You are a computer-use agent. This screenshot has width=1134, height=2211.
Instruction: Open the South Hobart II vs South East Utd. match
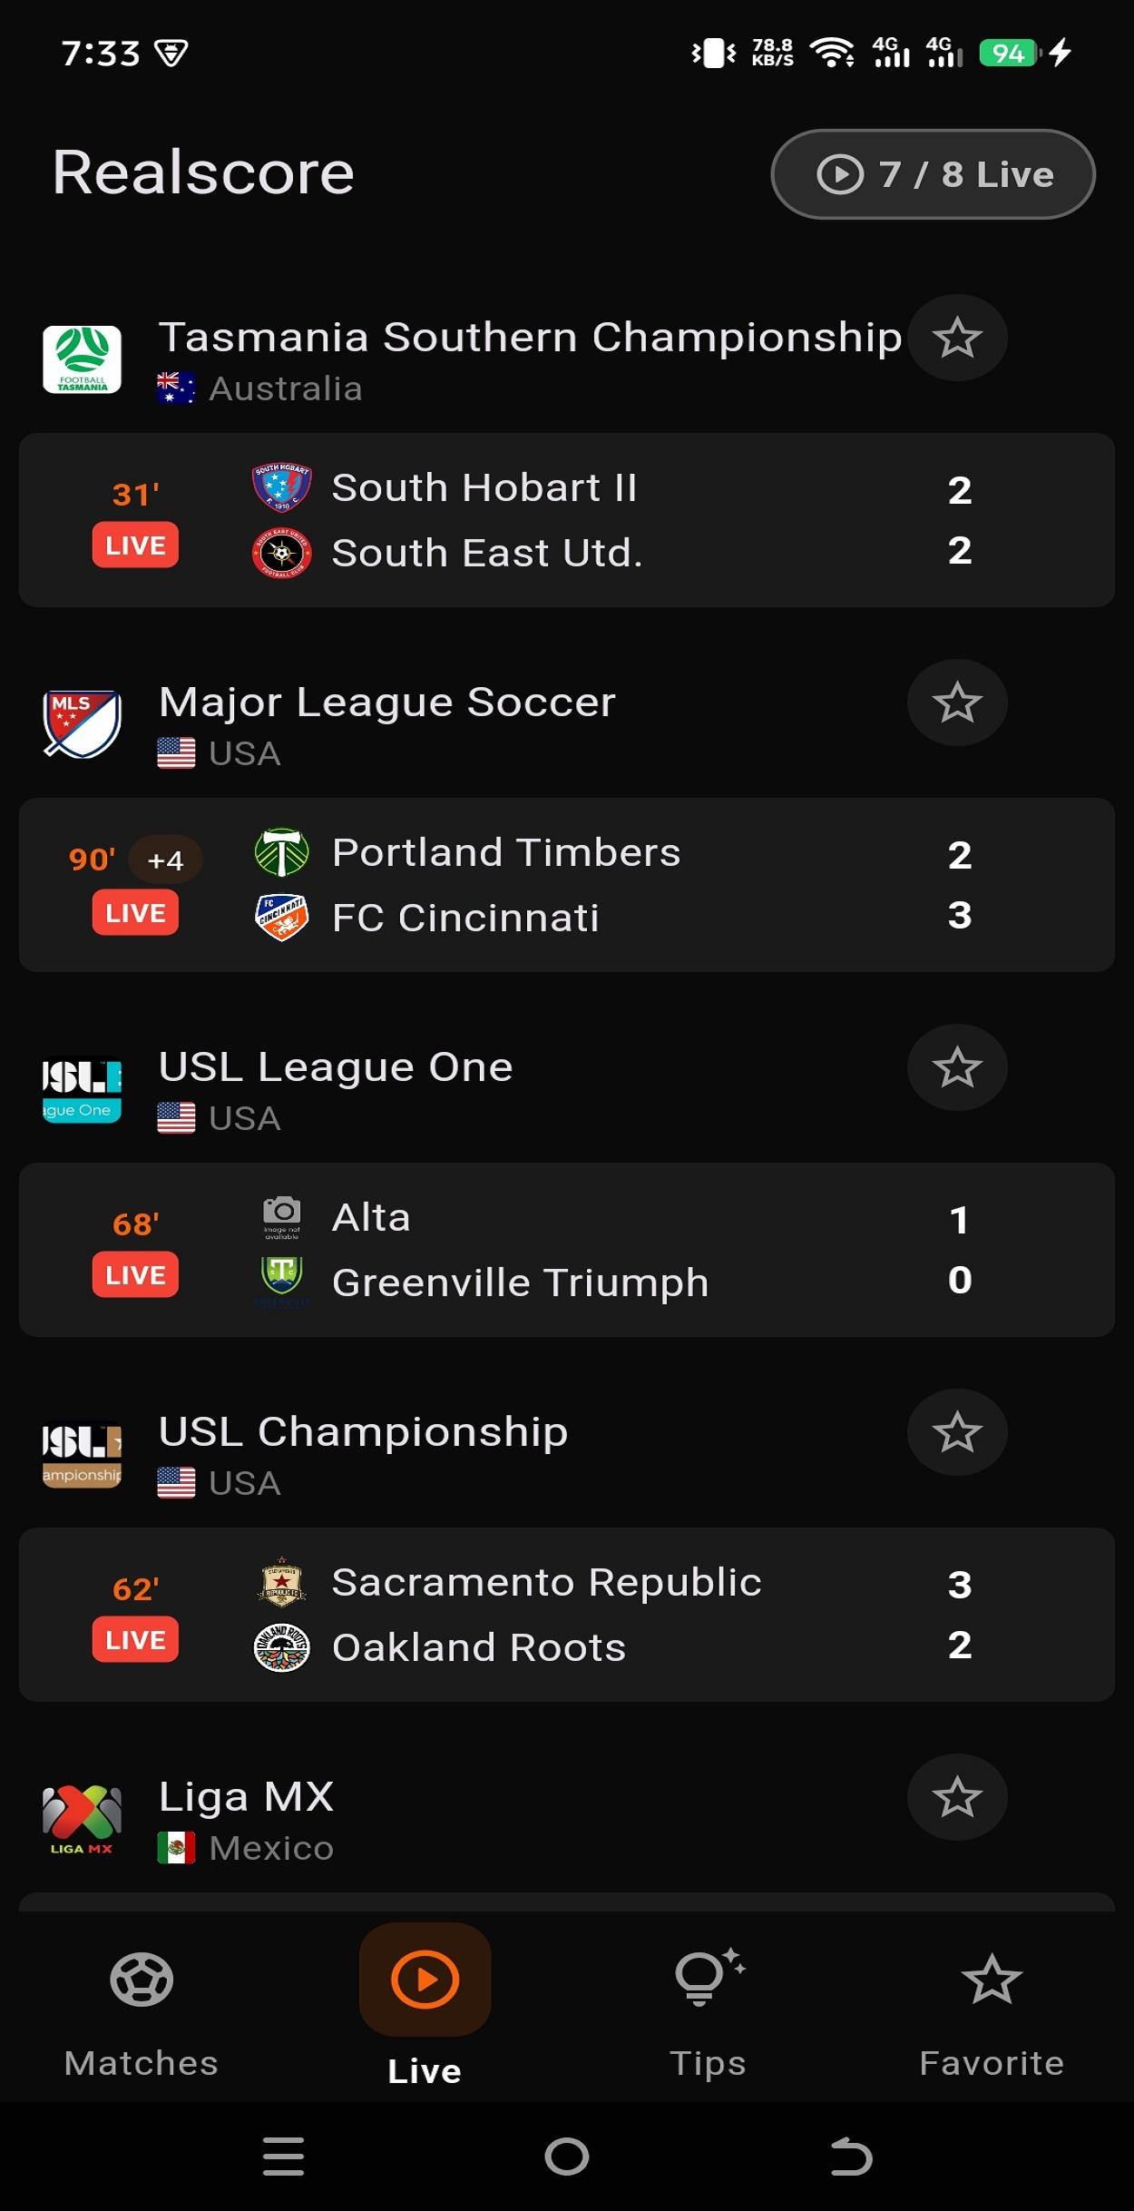click(x=566, y=520)
